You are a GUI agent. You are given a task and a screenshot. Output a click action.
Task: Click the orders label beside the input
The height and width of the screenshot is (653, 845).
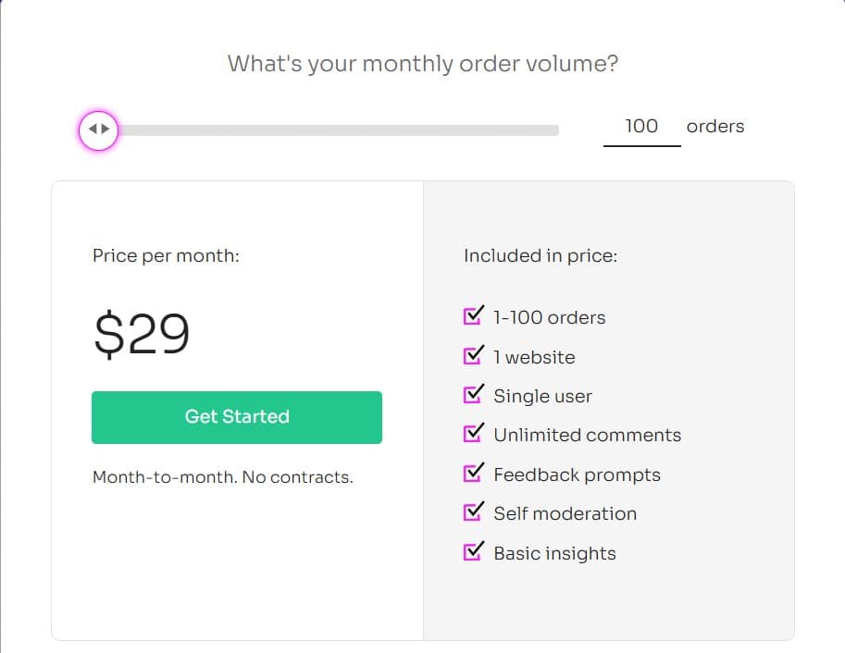(x=714, y=126)
